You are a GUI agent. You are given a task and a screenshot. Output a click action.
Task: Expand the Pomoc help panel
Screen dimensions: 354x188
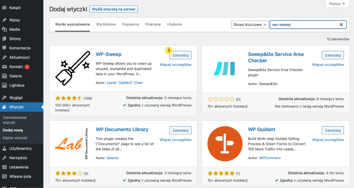coord(337,4)
